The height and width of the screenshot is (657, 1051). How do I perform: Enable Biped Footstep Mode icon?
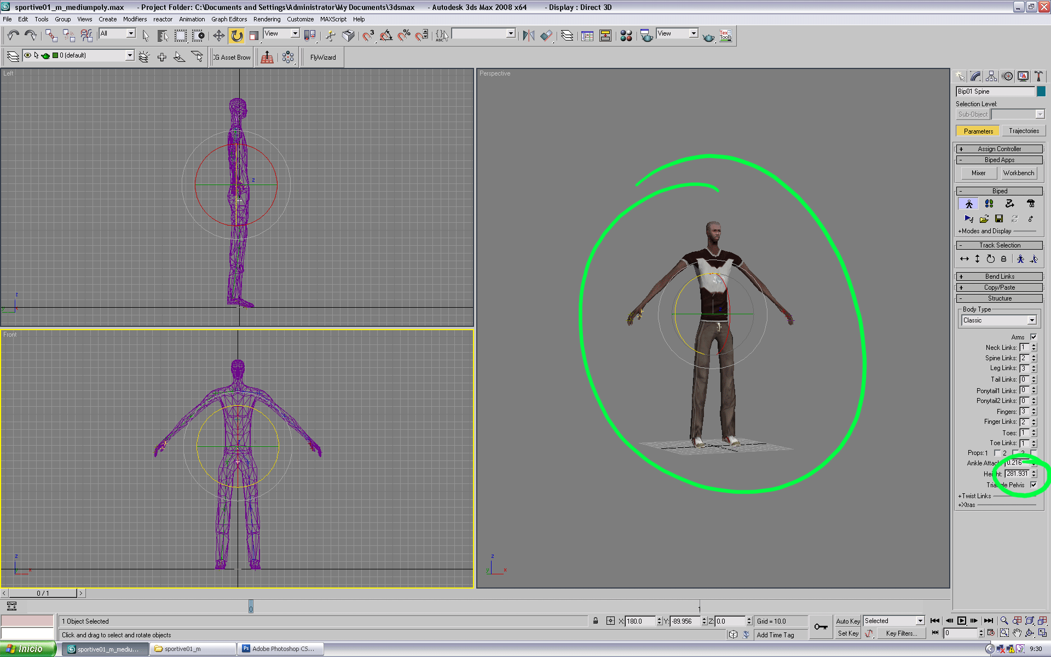click(989, 204)
